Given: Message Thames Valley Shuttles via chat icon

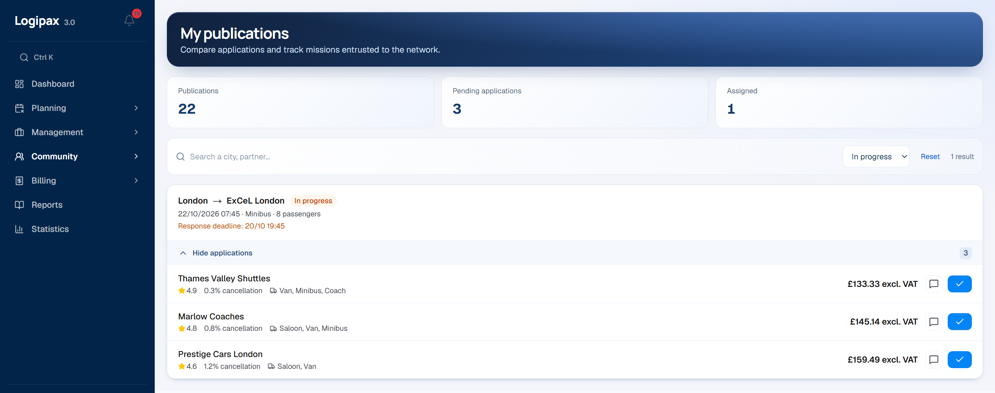Looking at the screenshot, I should [x=934, y=284].
